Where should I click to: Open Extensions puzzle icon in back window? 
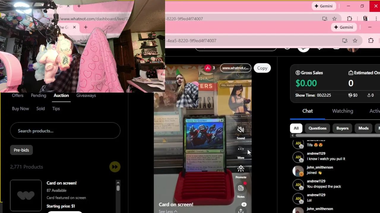350,19
